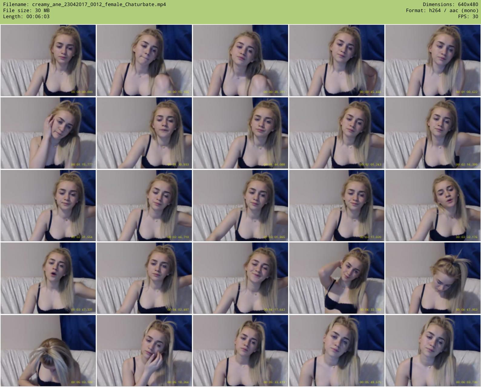481x387 pixels.
Task: Select the final thumbnail at 00:06:03
Action: (433, 351)
